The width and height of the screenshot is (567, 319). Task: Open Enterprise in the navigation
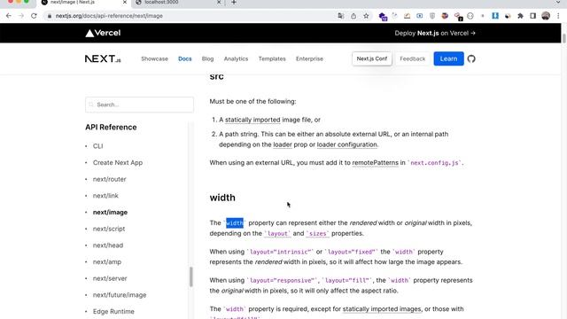click(x=309, y=58)
